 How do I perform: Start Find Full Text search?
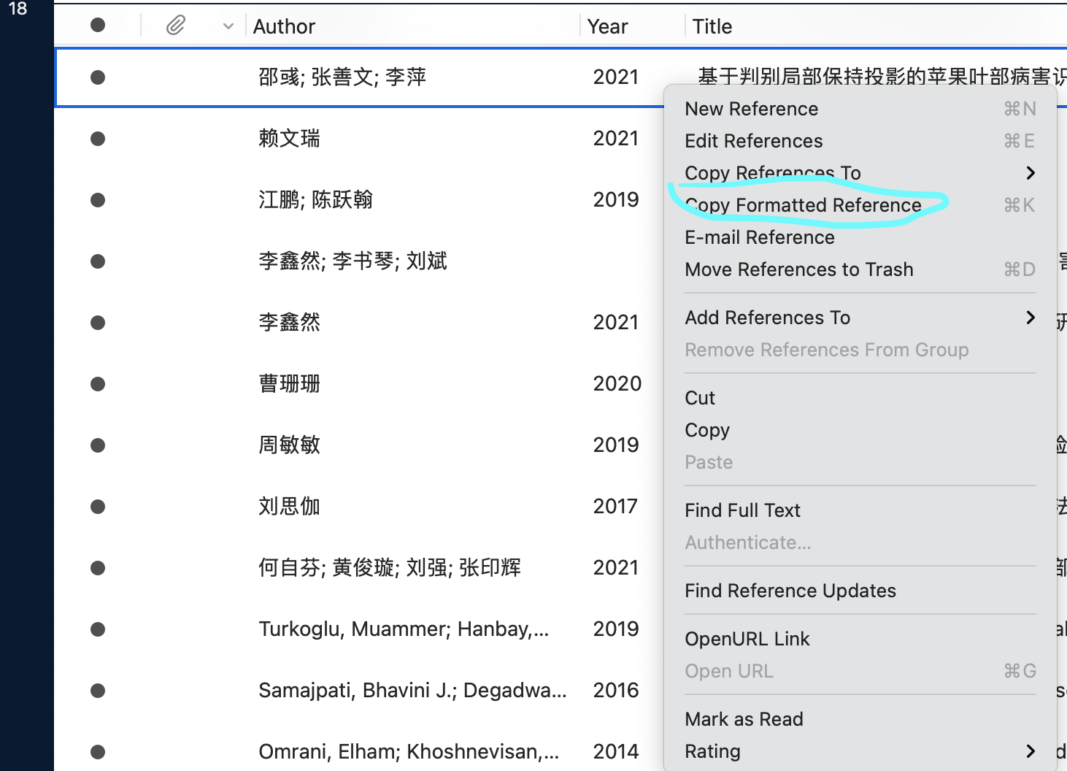click(x=742, y=510)
